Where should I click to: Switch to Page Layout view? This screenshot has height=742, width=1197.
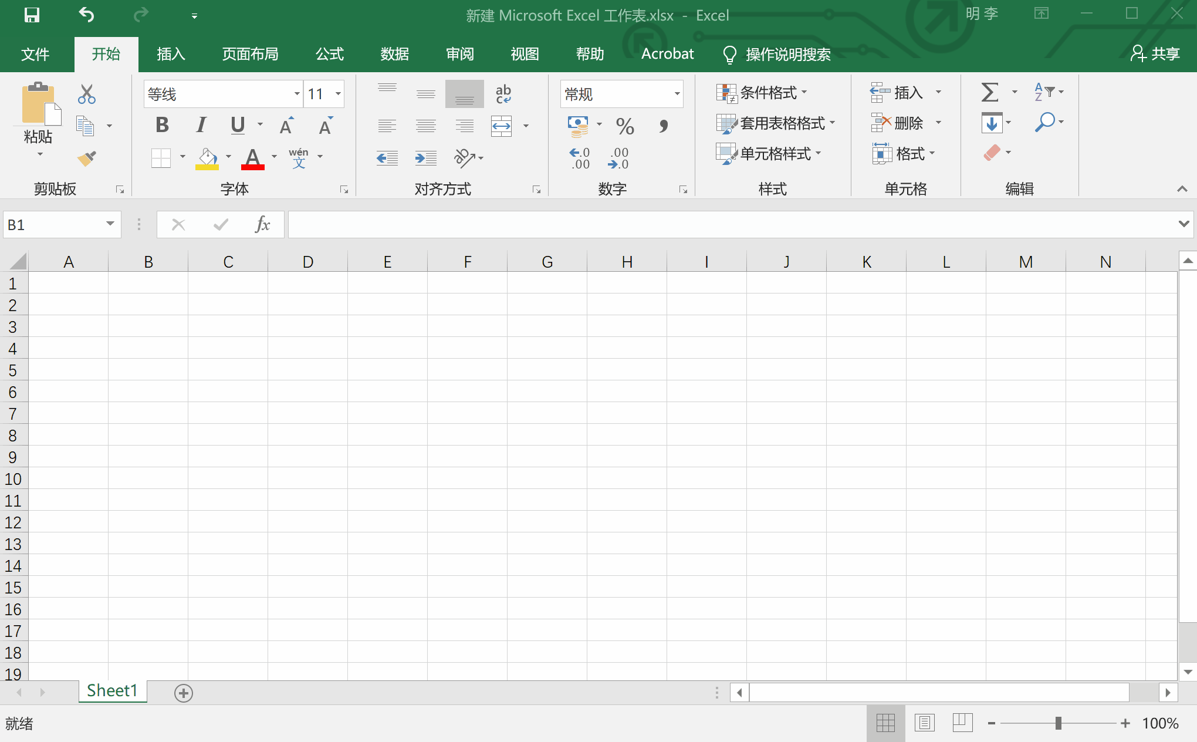tap(924, 723)
